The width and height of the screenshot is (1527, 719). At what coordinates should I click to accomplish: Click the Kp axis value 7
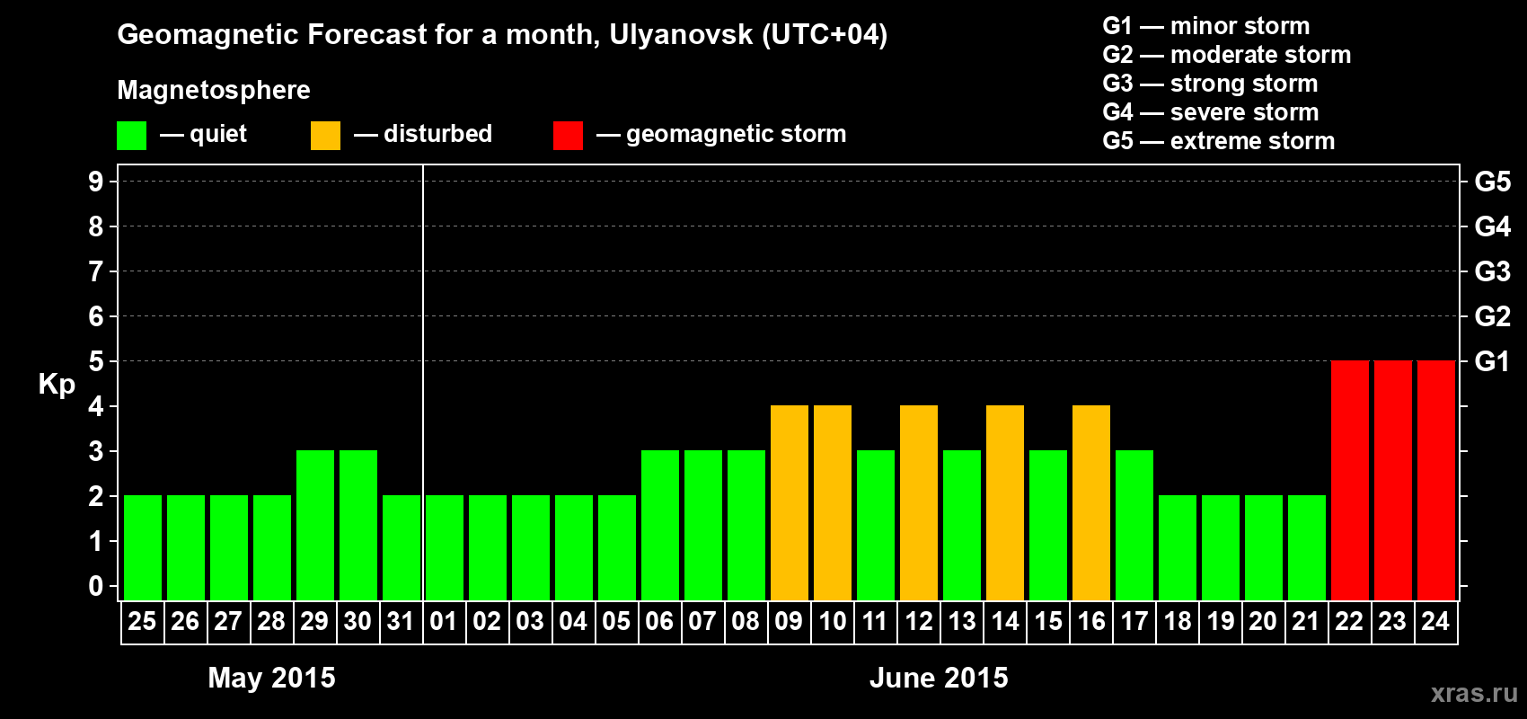click(x=96, y=271)
